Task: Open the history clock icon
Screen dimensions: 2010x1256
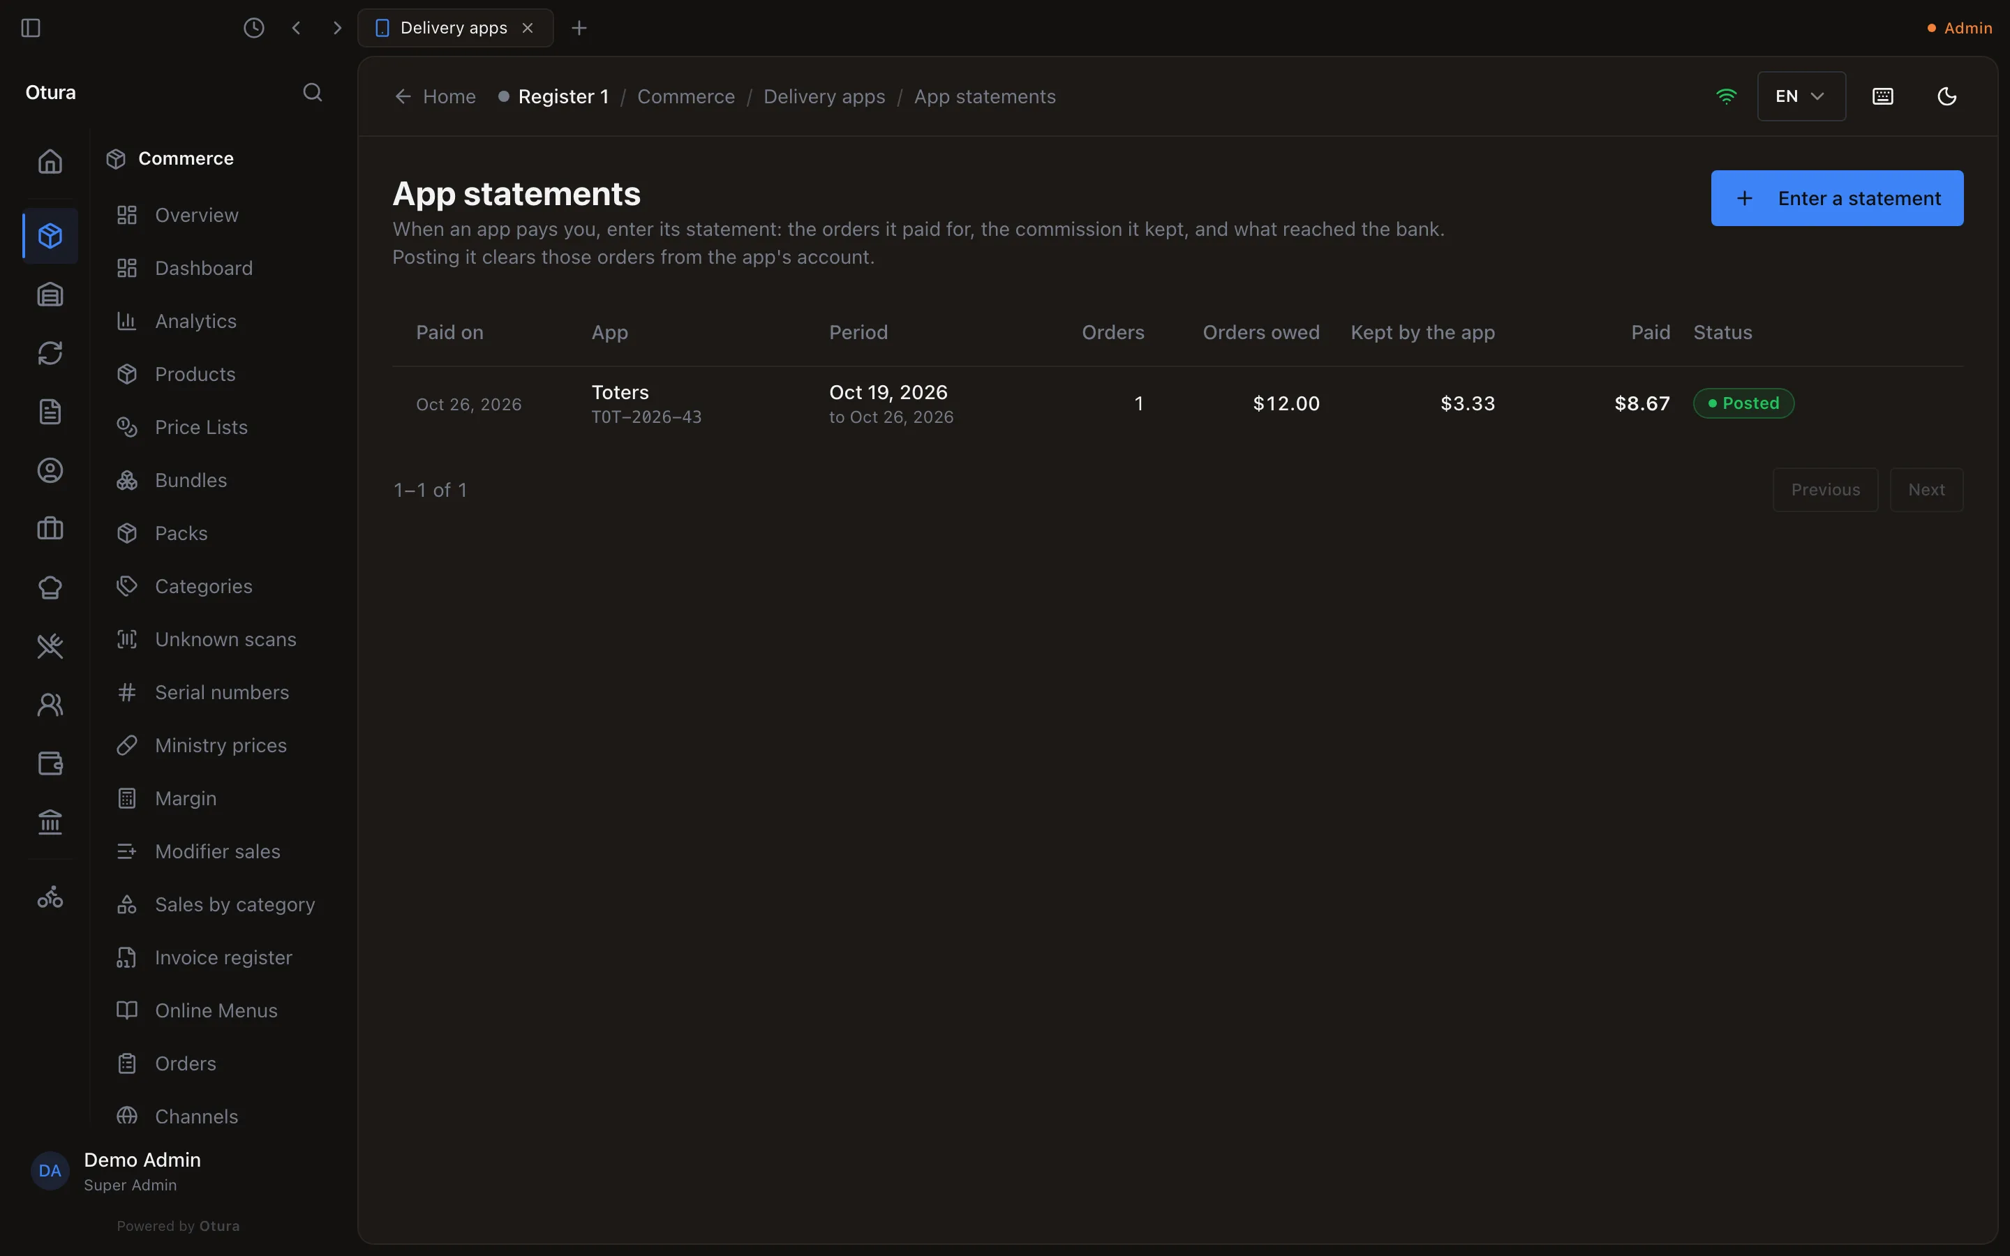Action: click(x=253, y=28)
